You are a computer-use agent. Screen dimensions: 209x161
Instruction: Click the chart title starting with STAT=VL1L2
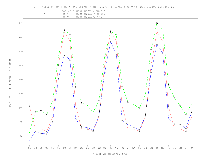(104, 7)
